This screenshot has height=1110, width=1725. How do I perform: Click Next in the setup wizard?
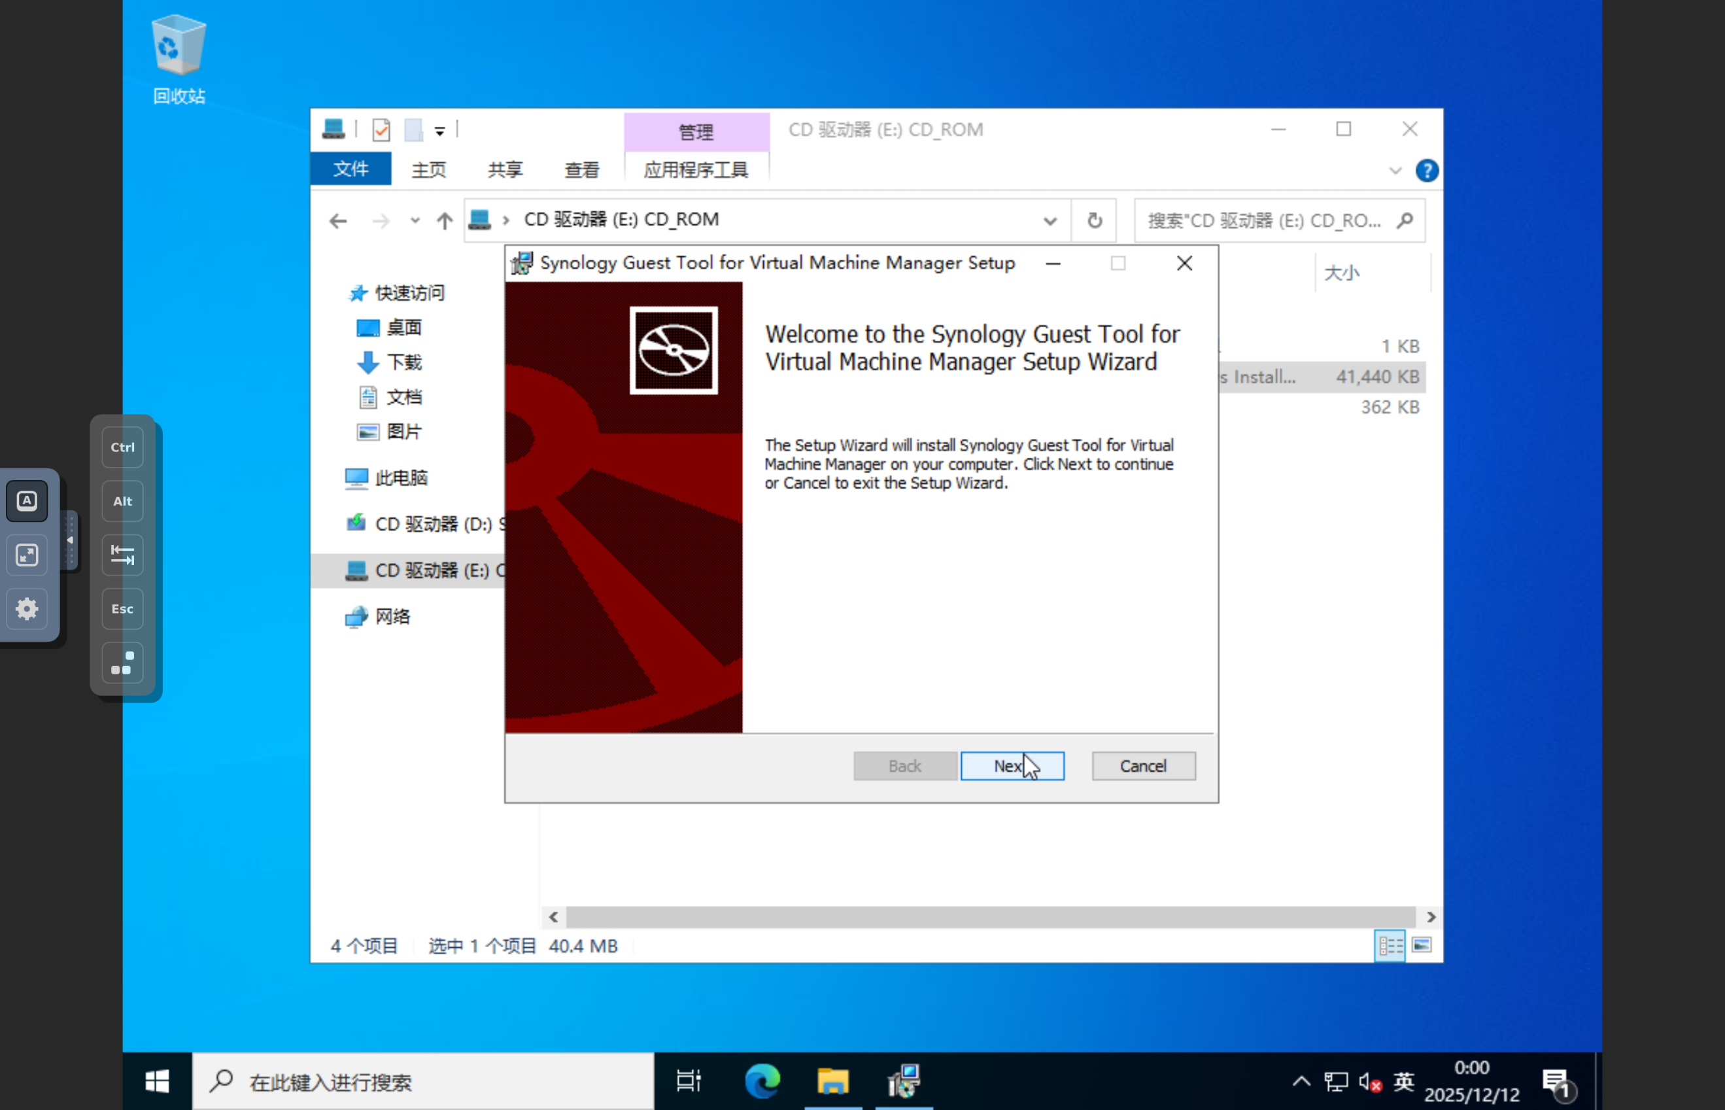[1011, 765]
